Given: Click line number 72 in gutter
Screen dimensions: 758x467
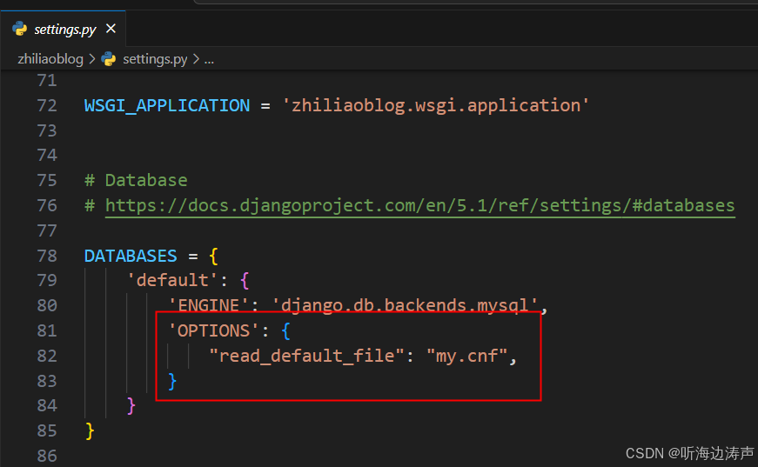Looking at the screenshot, I should point(47,105).
